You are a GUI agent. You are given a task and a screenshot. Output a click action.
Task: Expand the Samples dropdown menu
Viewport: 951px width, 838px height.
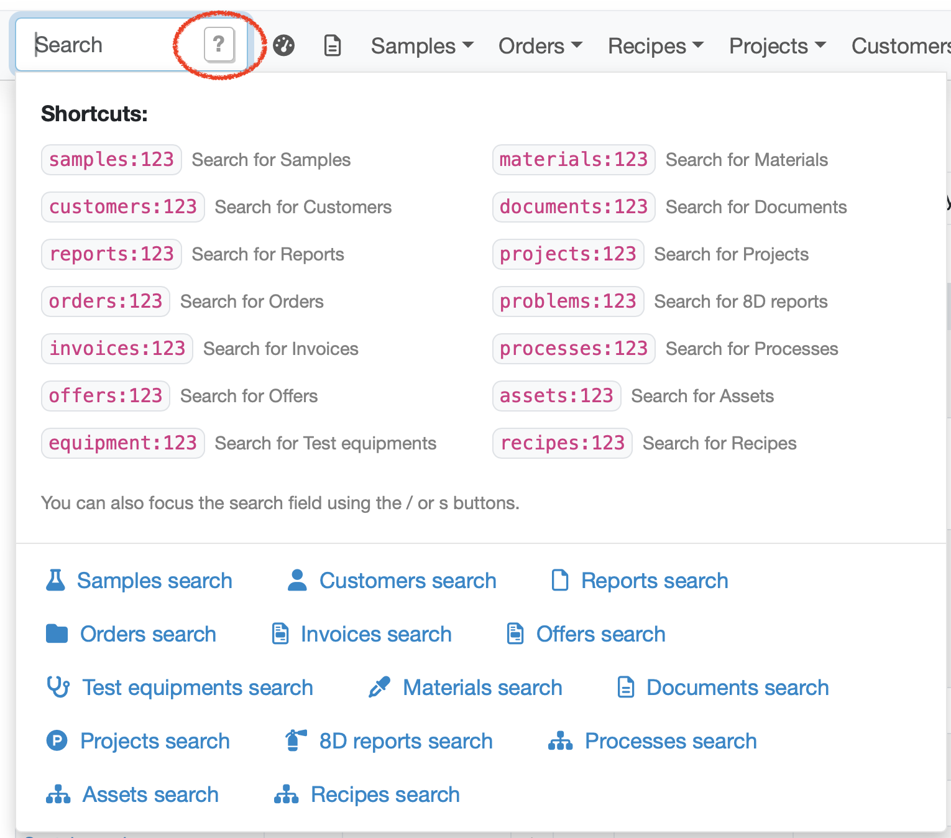click(422, 46)
